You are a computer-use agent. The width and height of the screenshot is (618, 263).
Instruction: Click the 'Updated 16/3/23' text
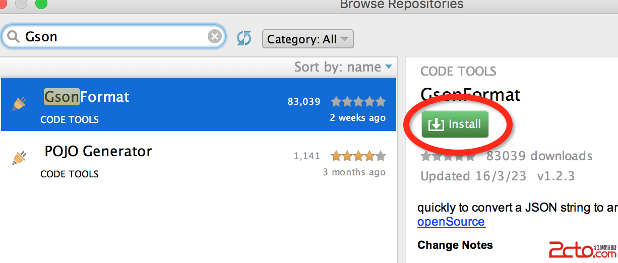[x=473, y=176]
